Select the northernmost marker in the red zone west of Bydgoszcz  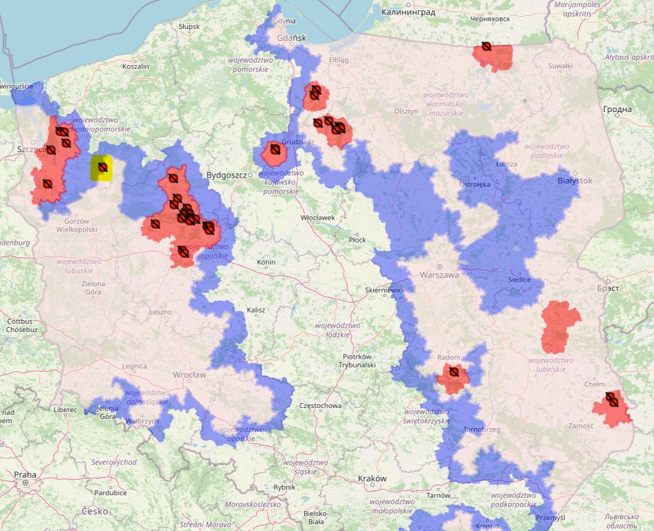pos(173,178)
